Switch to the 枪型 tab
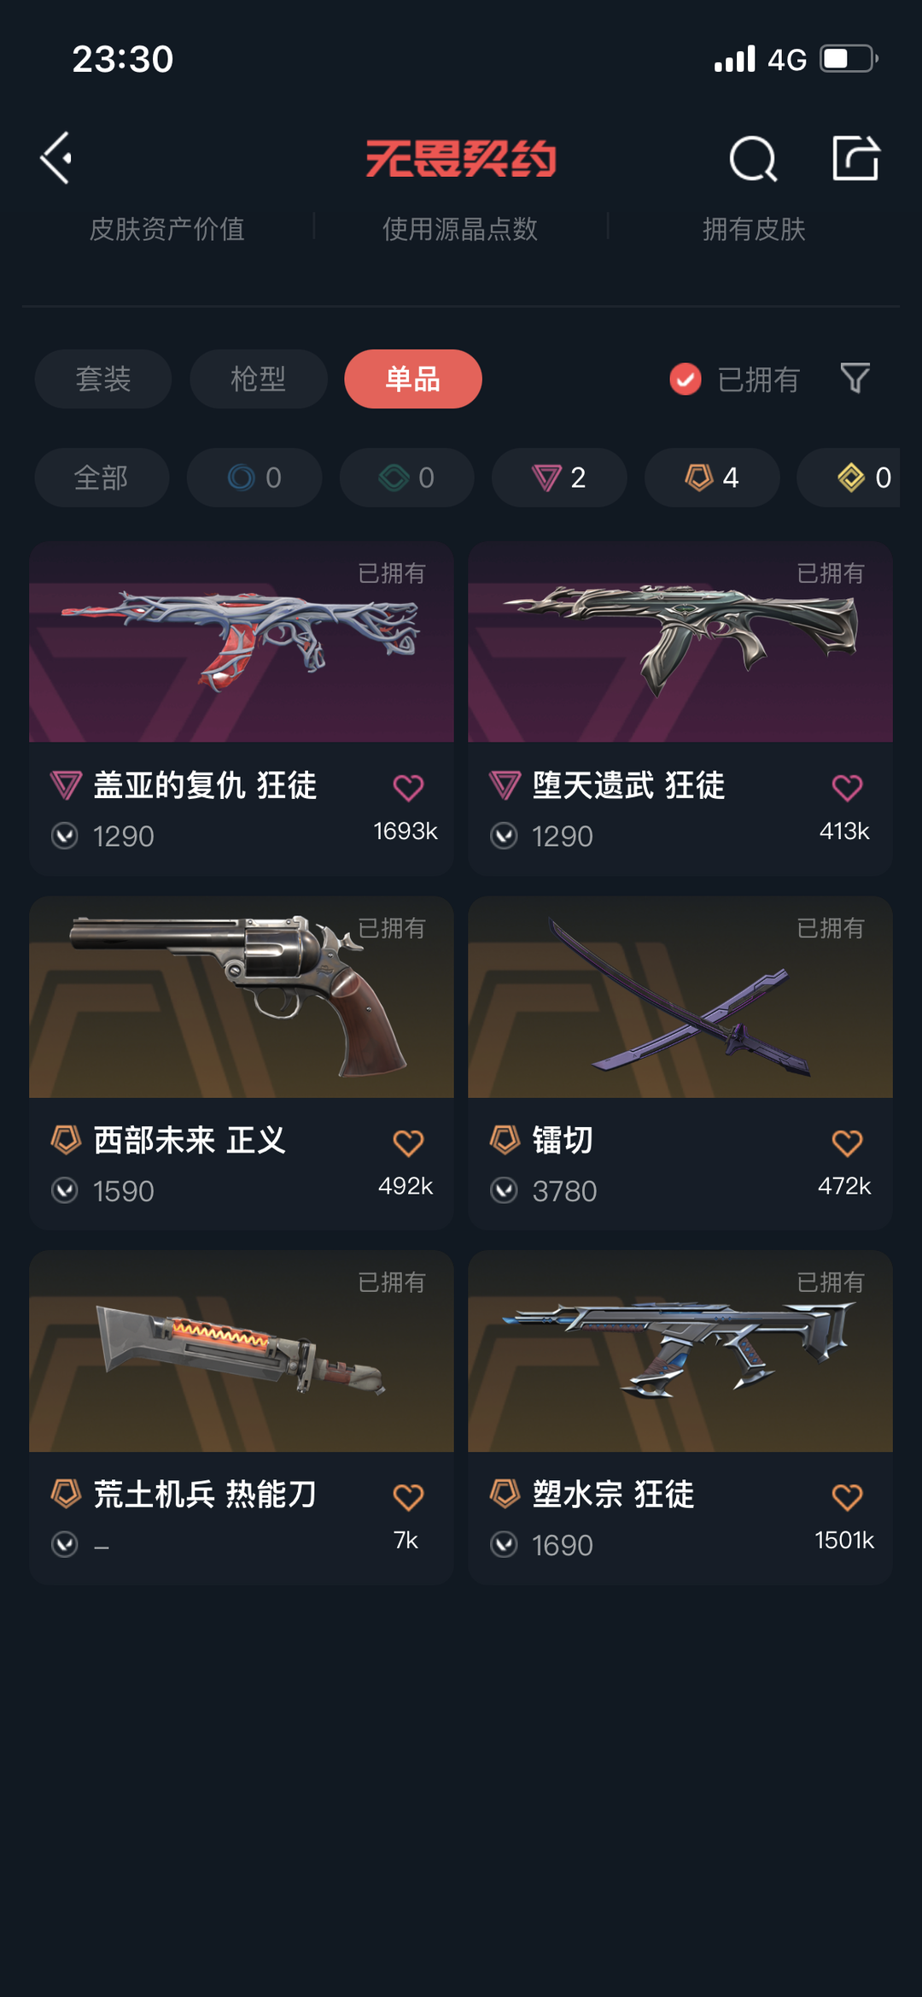 click(x=259, y=379)
